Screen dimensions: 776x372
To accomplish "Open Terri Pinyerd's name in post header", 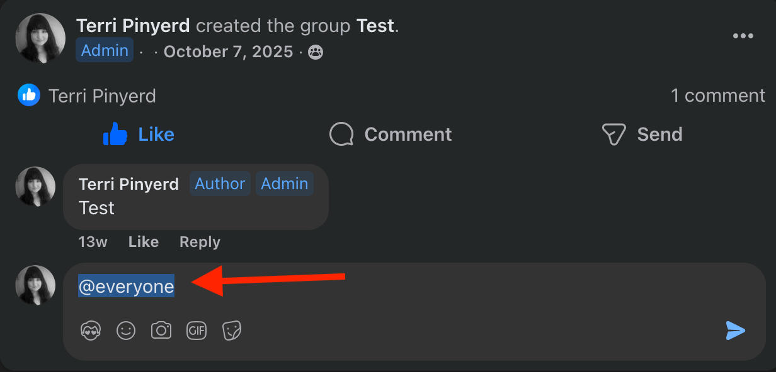I will [x=133, y=26].
